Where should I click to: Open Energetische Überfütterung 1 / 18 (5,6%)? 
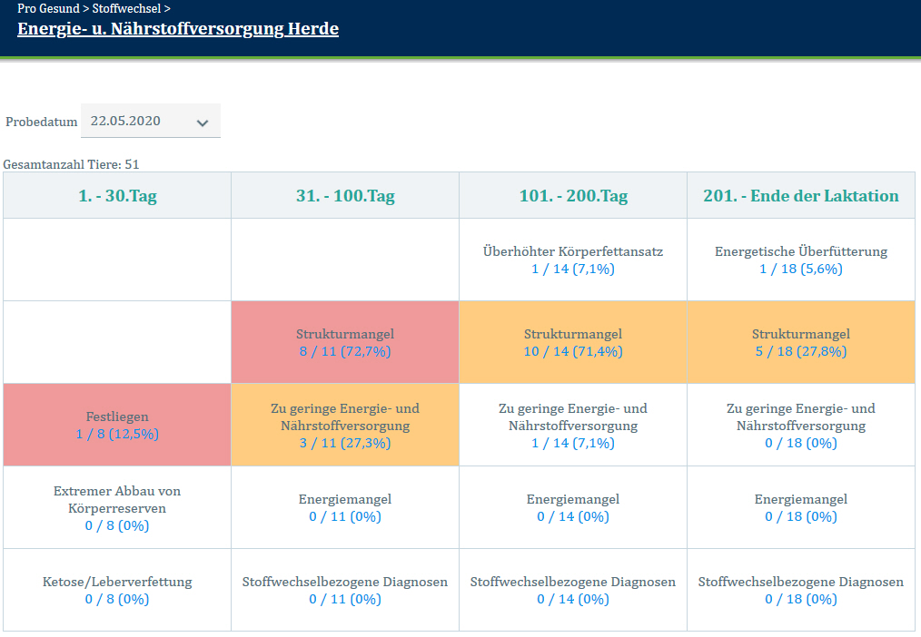tap(801, 269)
